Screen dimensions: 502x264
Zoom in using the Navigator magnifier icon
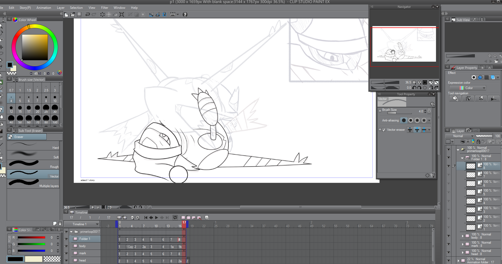click(419, 82)
